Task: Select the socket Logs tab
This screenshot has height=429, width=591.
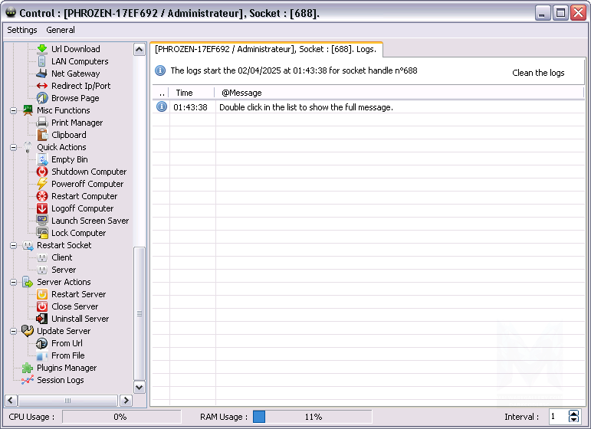Action: pyautogui.click(x=265, y=49)
